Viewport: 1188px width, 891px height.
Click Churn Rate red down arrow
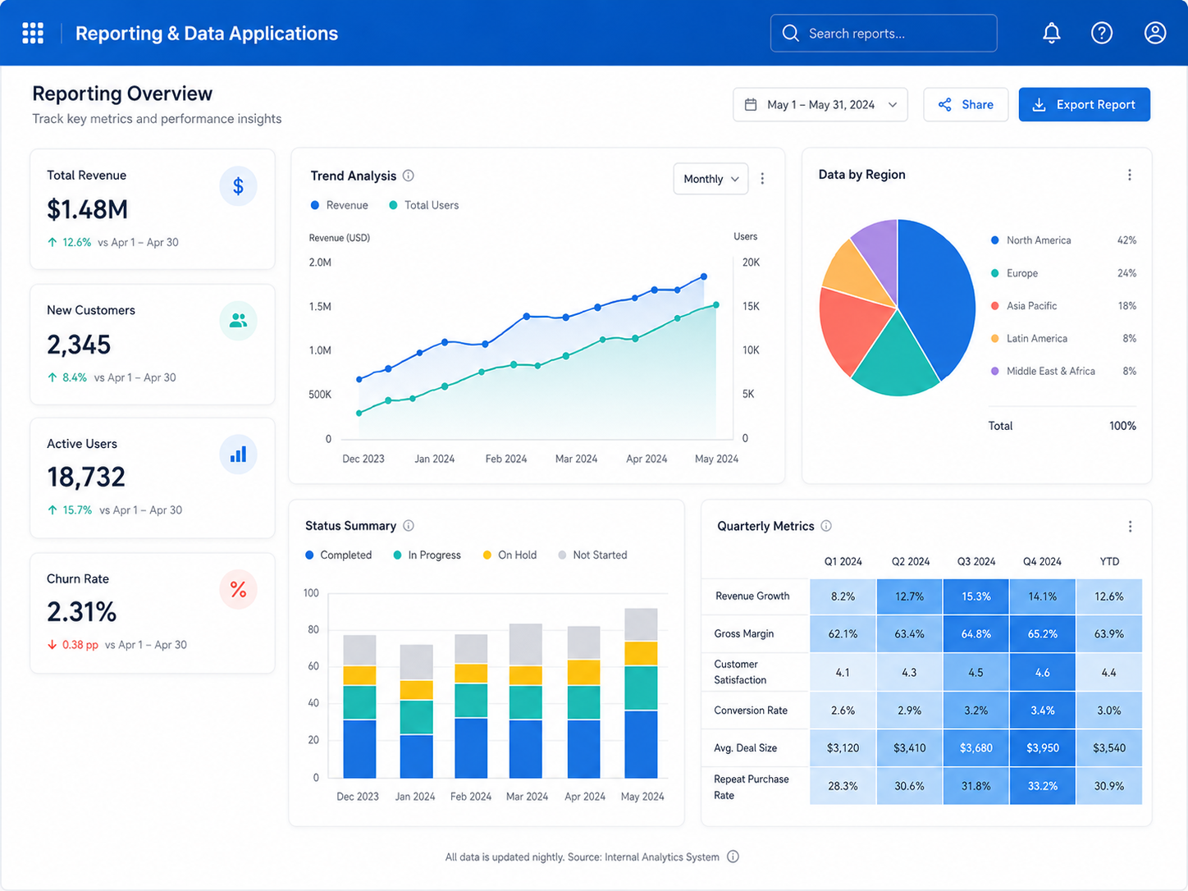[x=53, y=645]
